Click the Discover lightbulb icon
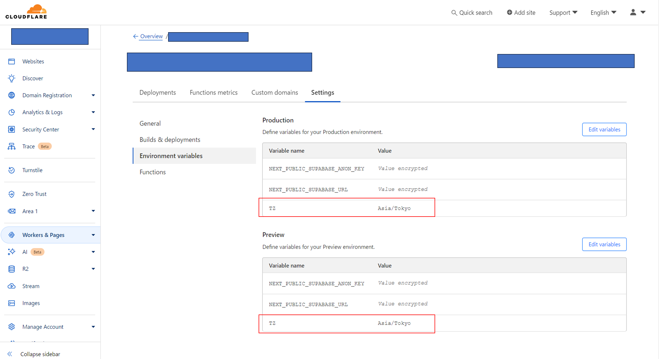Image resolution: width=659 pixels, height=359 pixels. [11, 78]
